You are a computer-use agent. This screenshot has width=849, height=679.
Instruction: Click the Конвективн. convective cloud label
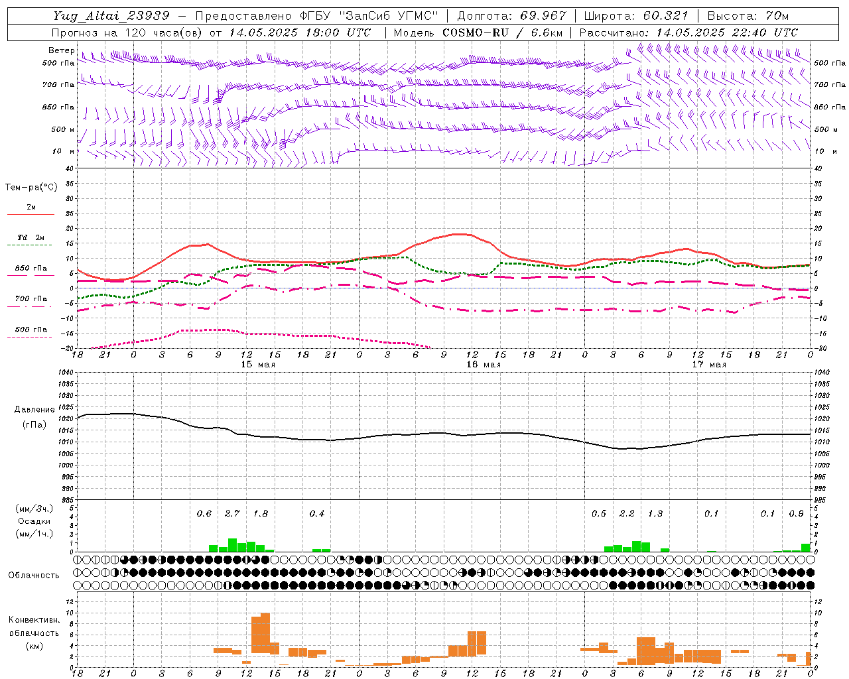[x=34, y=620]
